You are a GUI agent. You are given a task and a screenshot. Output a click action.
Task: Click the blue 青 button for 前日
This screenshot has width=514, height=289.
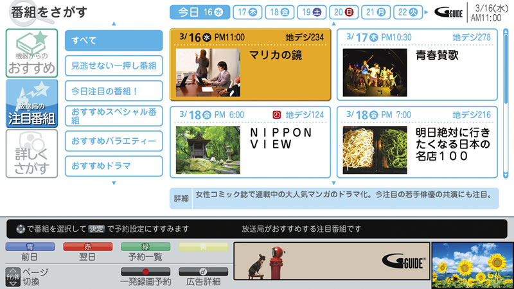click(30, 247)
